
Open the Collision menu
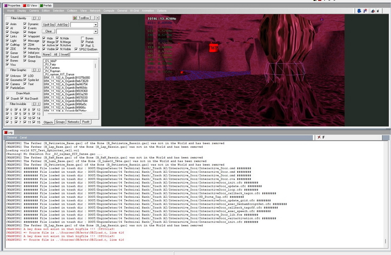tap(72, 10)
